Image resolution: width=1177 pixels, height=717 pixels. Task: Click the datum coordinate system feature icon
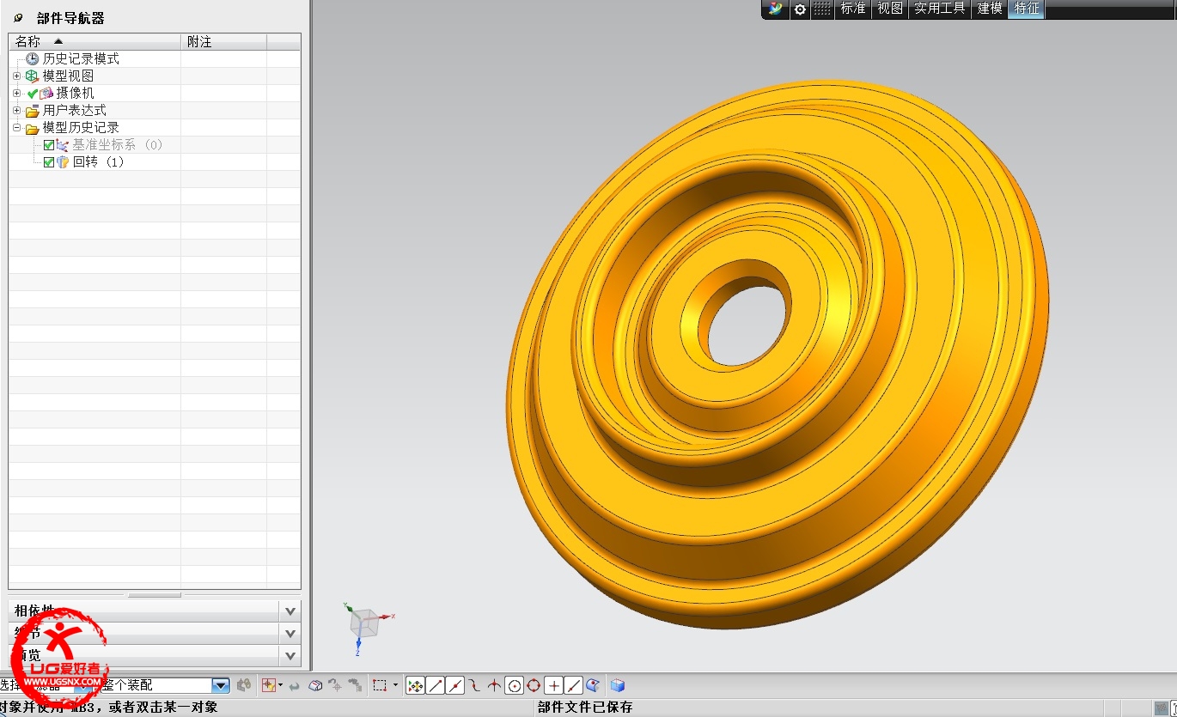(x=62, y=145)
